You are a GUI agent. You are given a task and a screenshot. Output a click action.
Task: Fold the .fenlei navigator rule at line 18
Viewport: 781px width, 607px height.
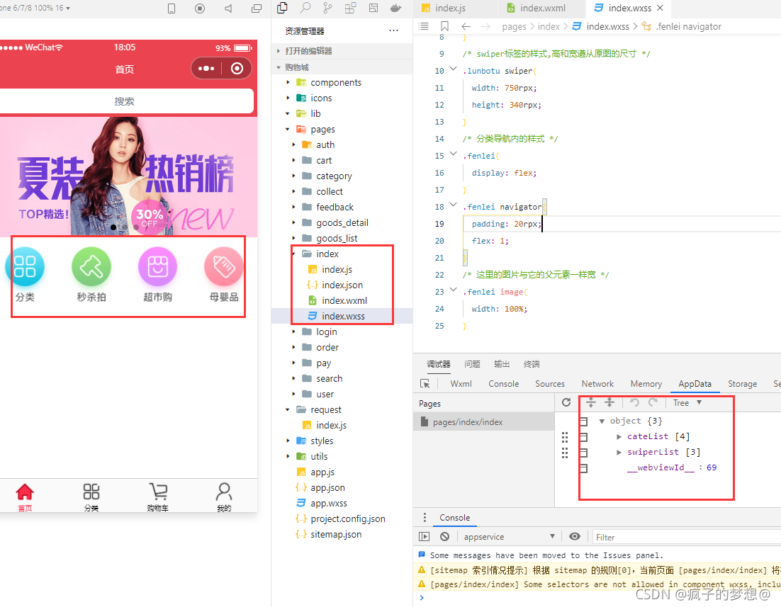coord(454,205)
